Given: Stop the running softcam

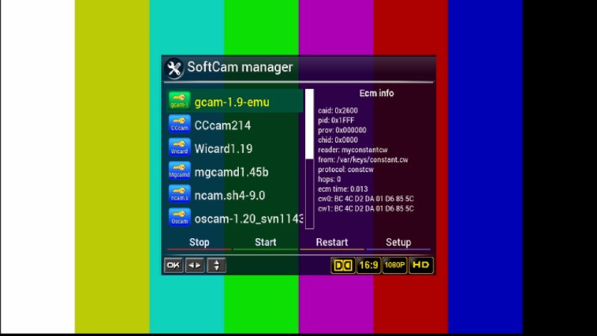Looking at the screenshot, I should click(199, 243).
